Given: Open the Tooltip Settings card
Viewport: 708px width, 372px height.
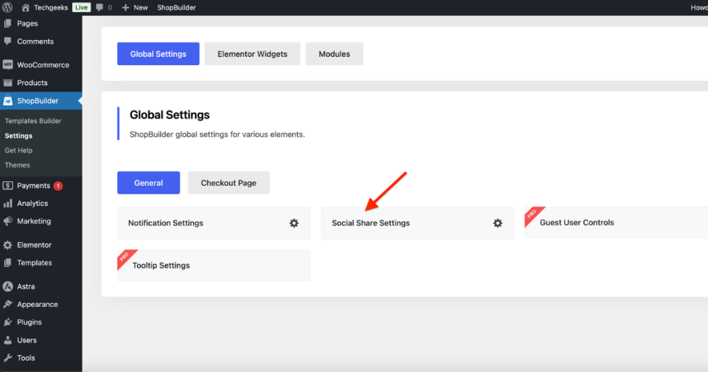Looking at the screenshot, I should click(x=214, y=266).
